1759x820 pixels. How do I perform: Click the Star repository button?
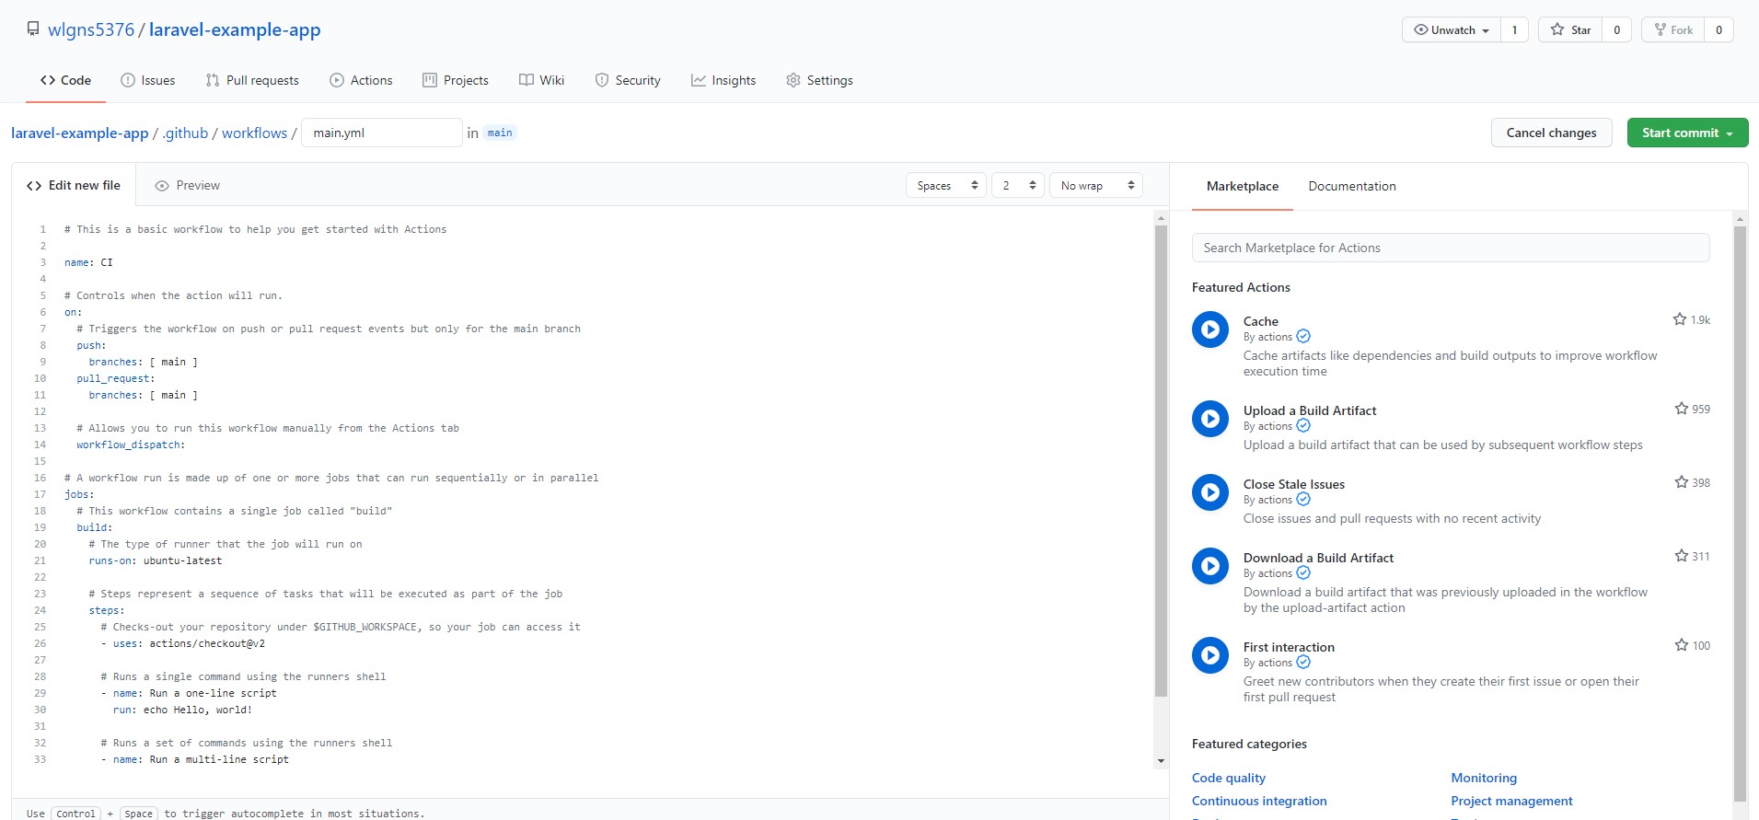[1570, 29]
